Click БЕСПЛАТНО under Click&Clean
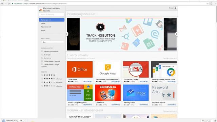The width and height of the screenshot is (217, 122). 116,105
